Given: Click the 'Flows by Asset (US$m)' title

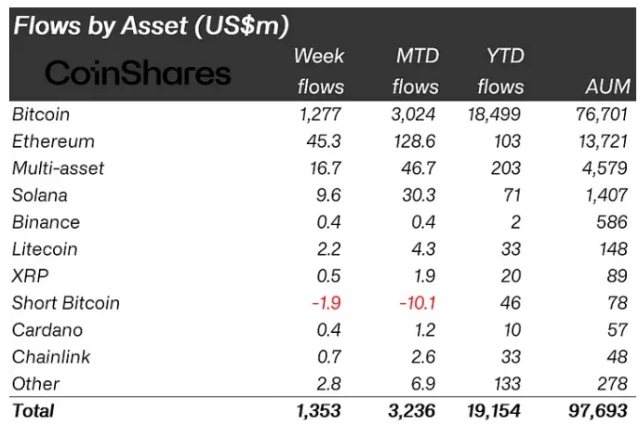Looking at the screenshot, I should click(150, 25).
